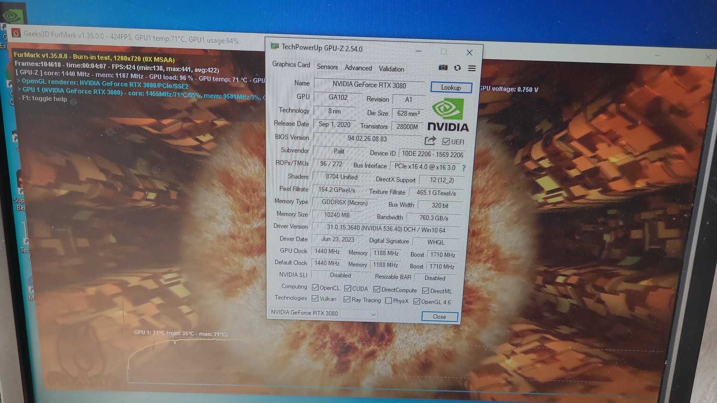Click the GPU-Z title bar app icon
717x403 pixels.
click(275, 46)
